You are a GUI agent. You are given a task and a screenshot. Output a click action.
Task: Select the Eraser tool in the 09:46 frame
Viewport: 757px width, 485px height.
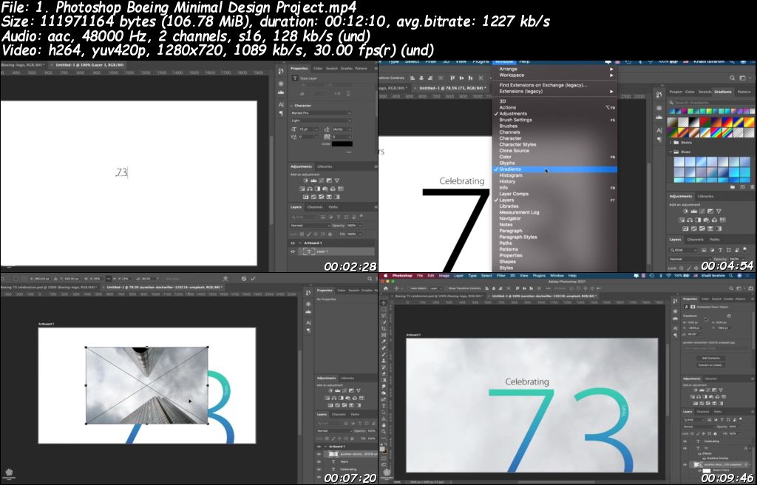click(x=384, y=373)
